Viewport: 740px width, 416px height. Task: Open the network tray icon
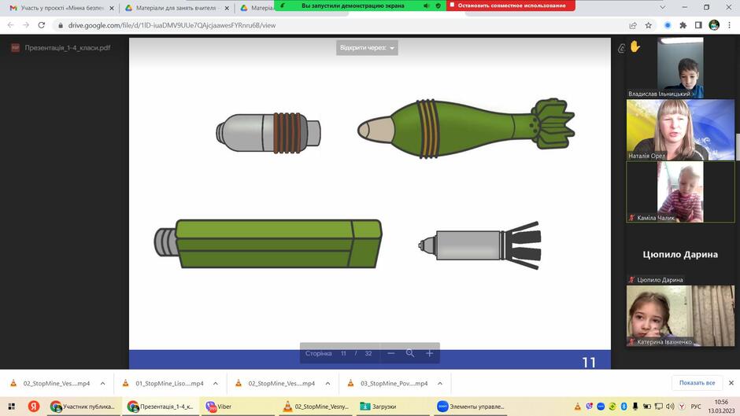tap(658, 407)
